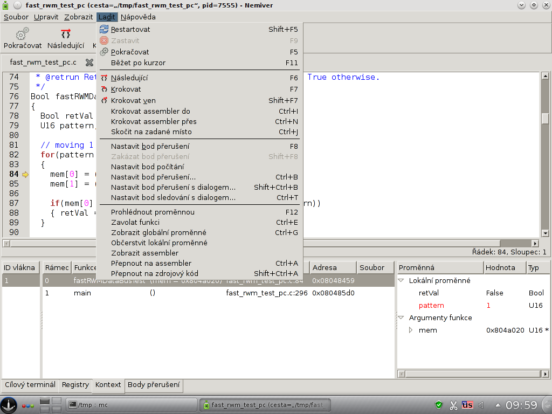Click the Proměnná column header
552x414 pixels.
[x=440, y=267]
